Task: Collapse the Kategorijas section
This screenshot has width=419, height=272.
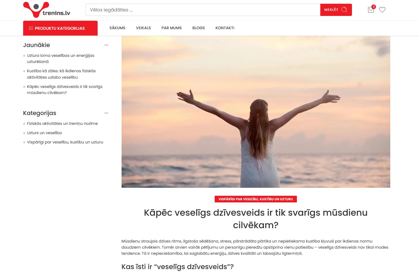Action: click(106, 113)
